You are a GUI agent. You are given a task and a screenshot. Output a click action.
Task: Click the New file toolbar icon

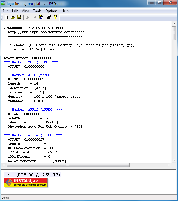(x=6, y=17)
